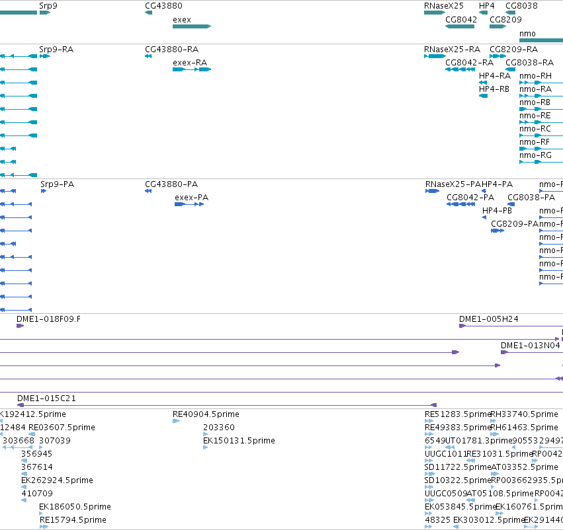Select the HP4-RA transcript label
This screenshot has width=563, height=530.
[x=495, y=75]
